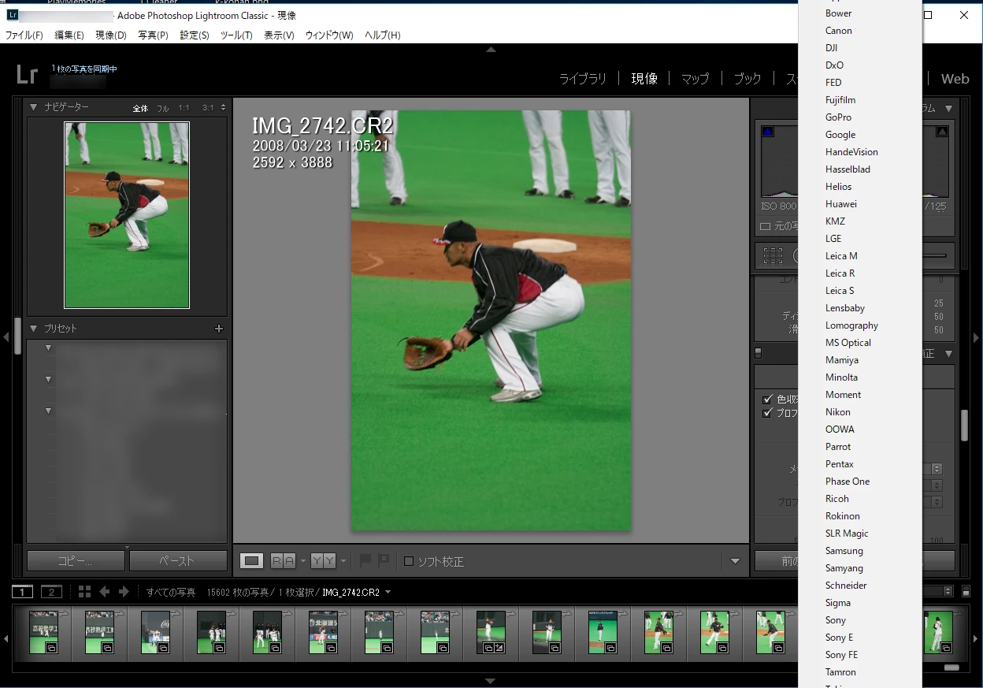Click the right panel vertical scrollbar
The image size is (983, 688).
coord(964,426)
